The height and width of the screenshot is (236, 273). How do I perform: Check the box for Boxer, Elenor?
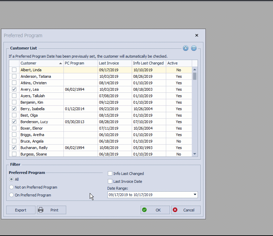(14, 128)
